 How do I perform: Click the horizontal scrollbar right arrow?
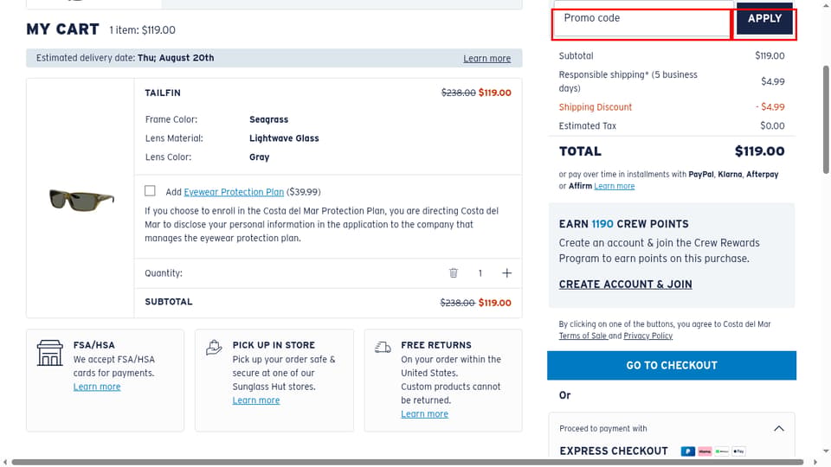click(815, 462)
